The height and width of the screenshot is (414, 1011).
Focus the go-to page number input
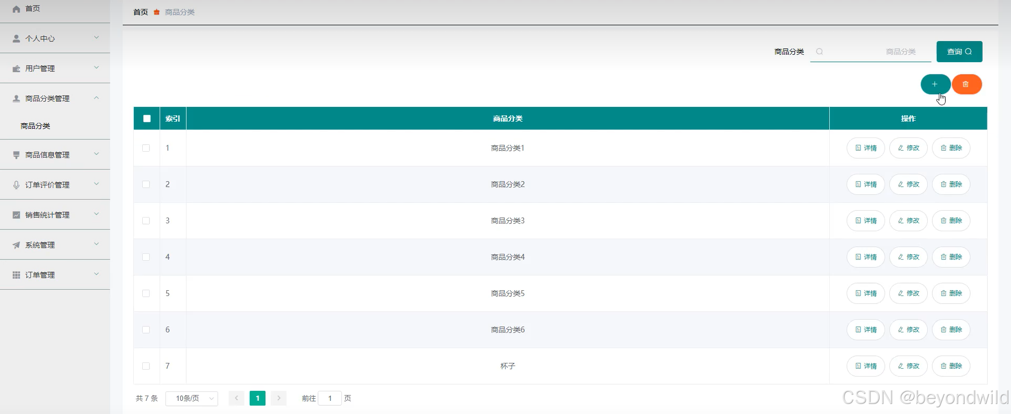point(330,398)
